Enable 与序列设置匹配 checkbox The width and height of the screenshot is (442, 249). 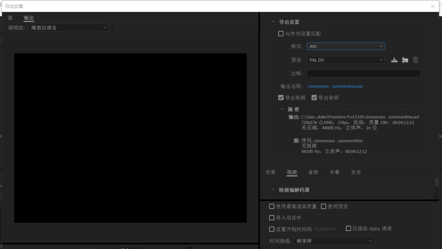281,34
